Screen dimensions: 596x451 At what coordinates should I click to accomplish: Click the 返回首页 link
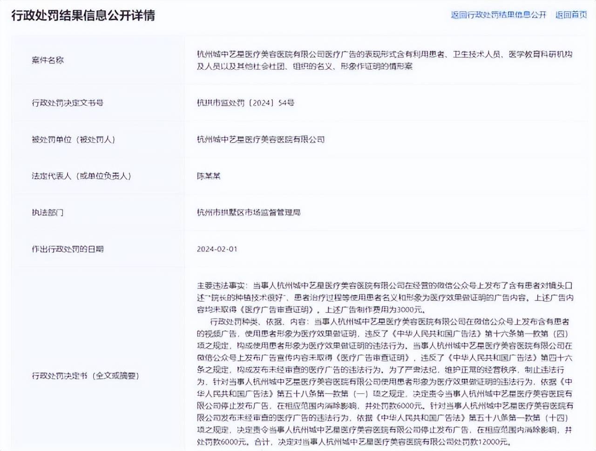[571, 15]
